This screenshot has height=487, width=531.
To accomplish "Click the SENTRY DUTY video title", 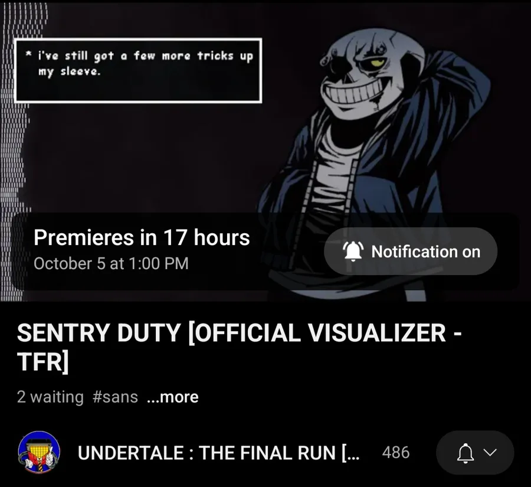I will [x=239, y=347].
